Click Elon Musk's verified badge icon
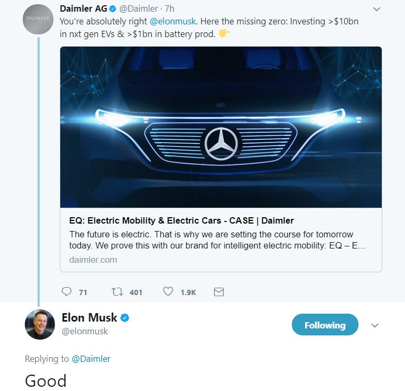 point(125,318)
